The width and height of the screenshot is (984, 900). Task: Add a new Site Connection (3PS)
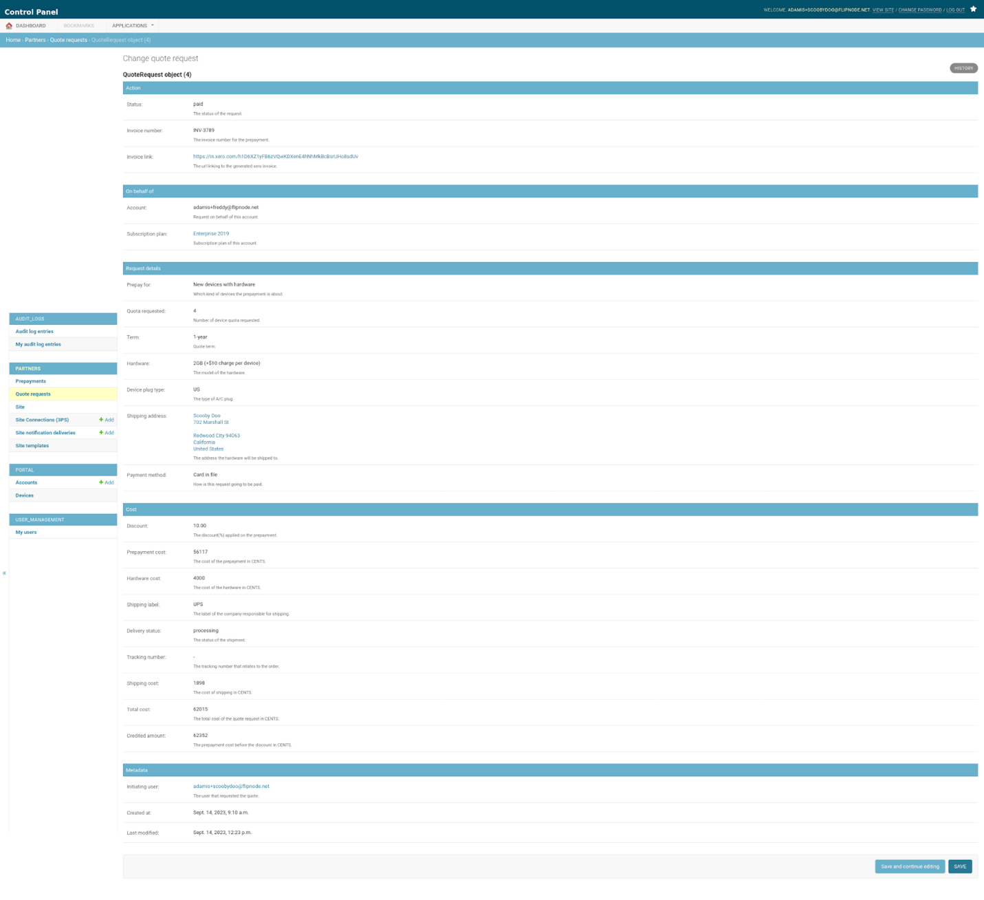[x=107, y=420]
